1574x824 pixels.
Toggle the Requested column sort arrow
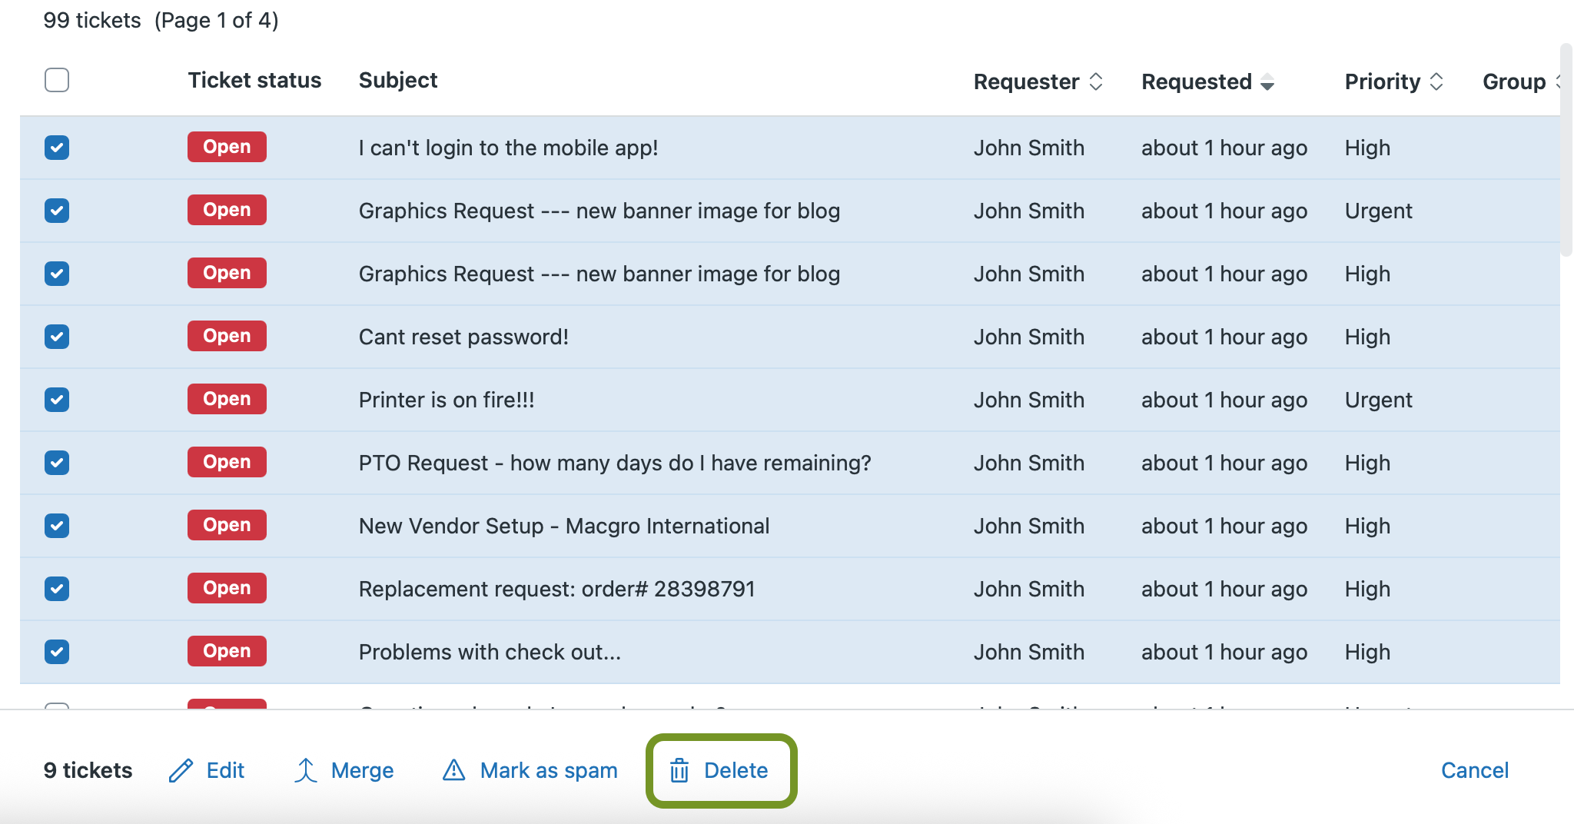point(1267,81)
